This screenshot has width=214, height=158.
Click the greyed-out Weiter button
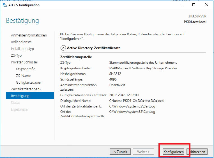[143, 152]
